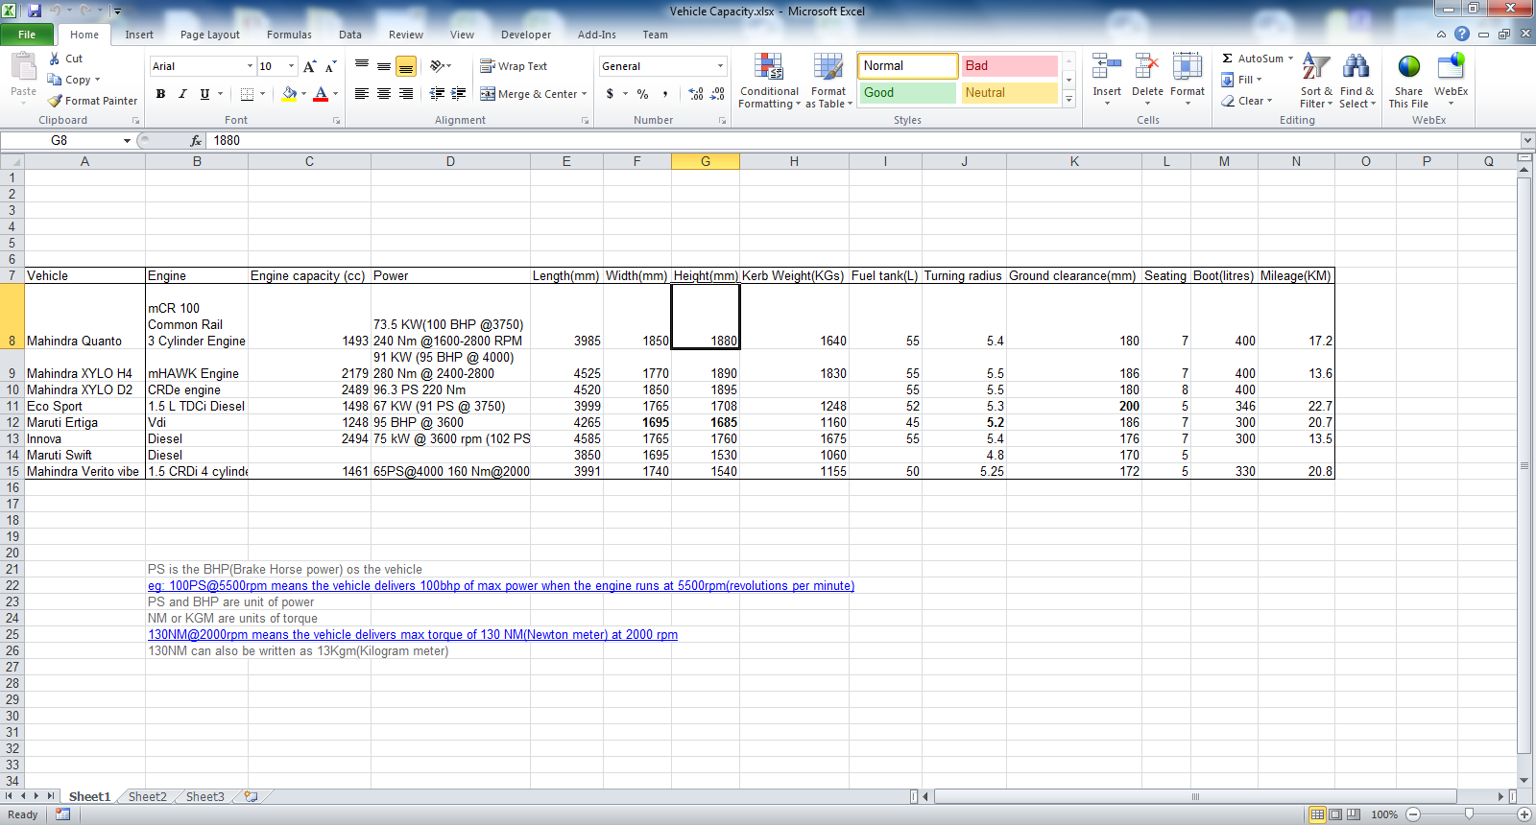1536x825 pixels.
Task: Switch to the Formulas tab
Action: [x=289, y=35]
